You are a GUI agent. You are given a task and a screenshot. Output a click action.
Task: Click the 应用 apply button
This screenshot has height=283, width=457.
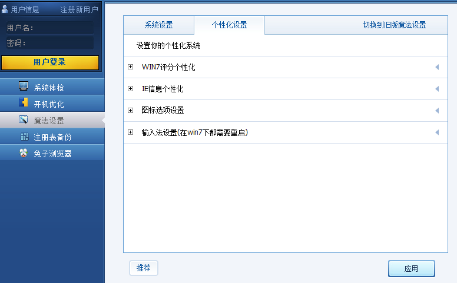coord(411,268)
